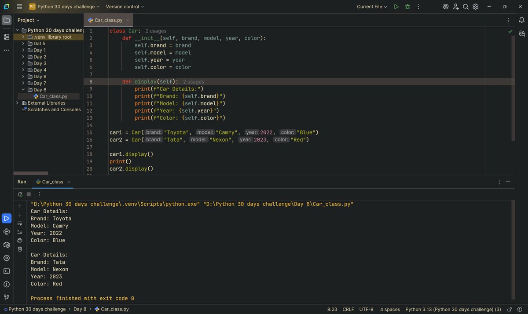Open project name dropdown in title bar

[65, 7]
